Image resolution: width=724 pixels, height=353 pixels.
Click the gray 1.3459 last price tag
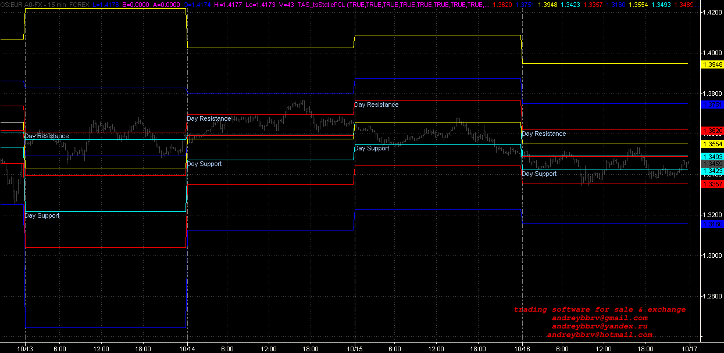pyautogui.click(x=712, y=164)
